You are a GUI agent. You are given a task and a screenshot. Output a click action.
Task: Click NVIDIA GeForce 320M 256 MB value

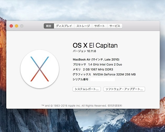point(114,74)
